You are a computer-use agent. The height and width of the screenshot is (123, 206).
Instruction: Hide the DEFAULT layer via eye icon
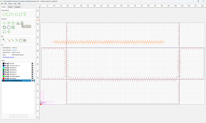click(6, 64)
